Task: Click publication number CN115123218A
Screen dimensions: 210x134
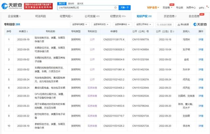Action: [x=140, y=59]
